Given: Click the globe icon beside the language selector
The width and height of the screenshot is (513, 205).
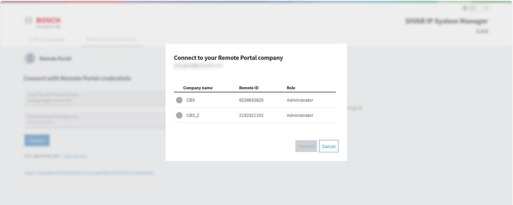Looking at the screenshot, I should (465, 8).
